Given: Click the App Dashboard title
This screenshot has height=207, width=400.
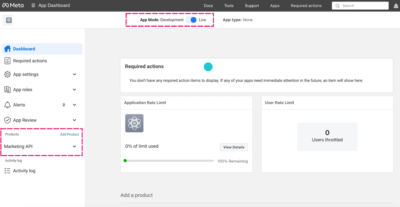Looking at the screenshot, I should 54,5.
